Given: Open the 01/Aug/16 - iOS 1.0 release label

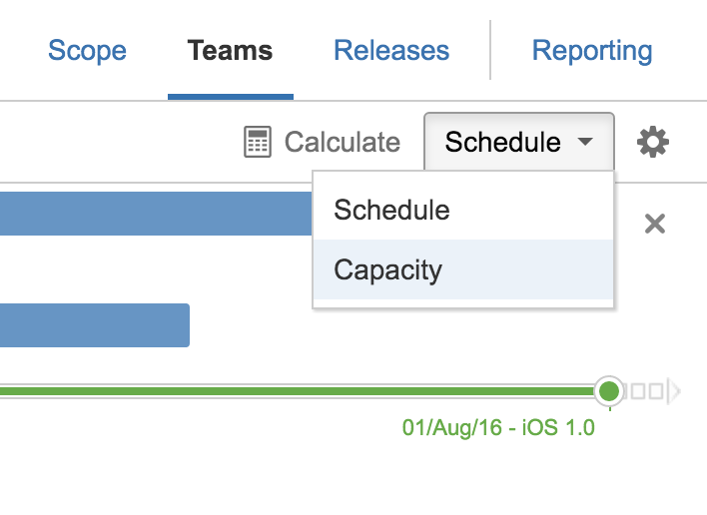Looking at the screenshot, I should tap(498, 427).
